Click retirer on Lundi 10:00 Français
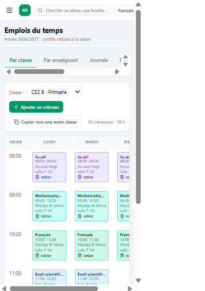The image size is (205, 291). [x=46, y=255]
